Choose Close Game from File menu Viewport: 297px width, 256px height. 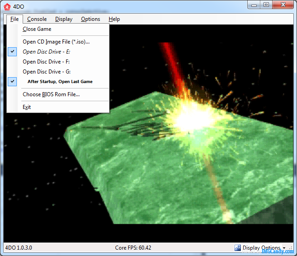37,29
